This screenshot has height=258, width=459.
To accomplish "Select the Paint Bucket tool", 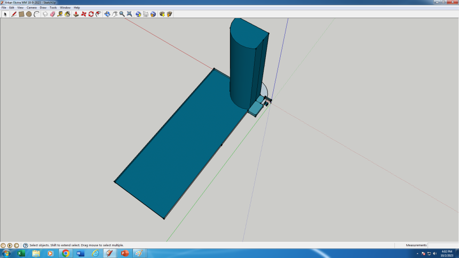I will point(67,14).
